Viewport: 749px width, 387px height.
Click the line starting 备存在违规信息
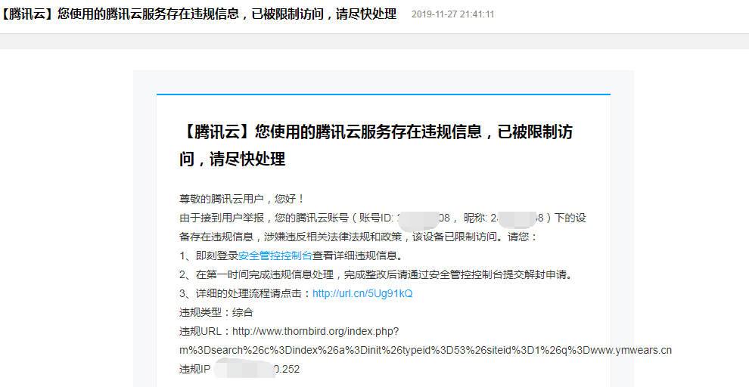click(359, 237)
